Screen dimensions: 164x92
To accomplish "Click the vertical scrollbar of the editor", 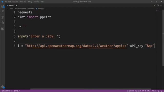I will coord(163,38).
